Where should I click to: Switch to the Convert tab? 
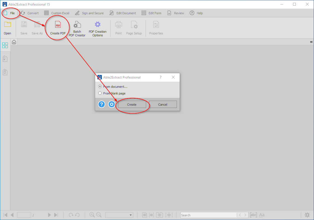coord(30,13)
